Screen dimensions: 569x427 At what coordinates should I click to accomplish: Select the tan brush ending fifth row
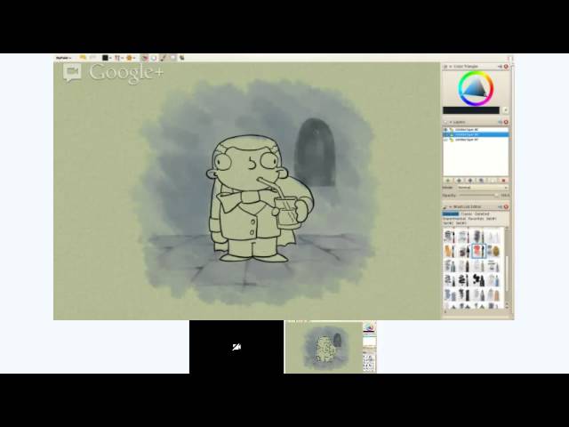(x=493, y=294)
